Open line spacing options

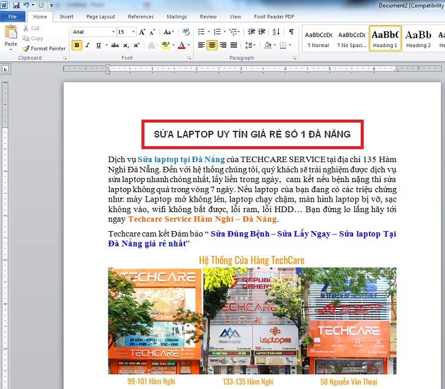click(250, 45)
